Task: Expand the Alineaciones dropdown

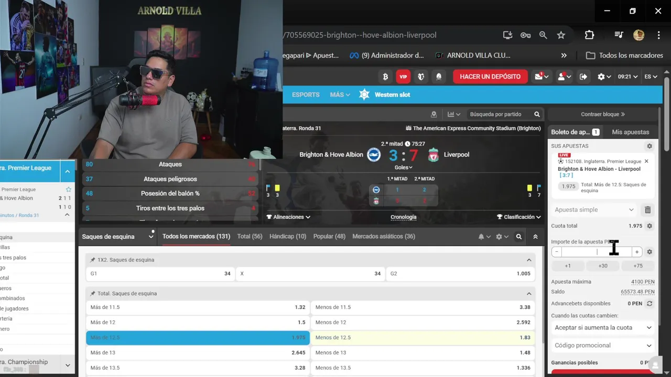Action: tap(288, 217)
